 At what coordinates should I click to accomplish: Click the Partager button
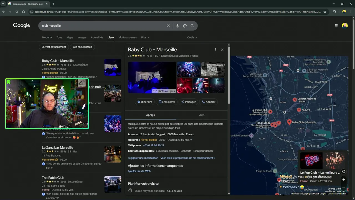(189, 102)
